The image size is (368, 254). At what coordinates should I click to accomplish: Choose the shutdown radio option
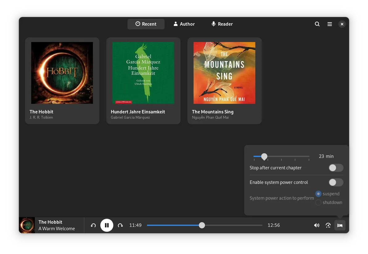(x=318, y=202)
